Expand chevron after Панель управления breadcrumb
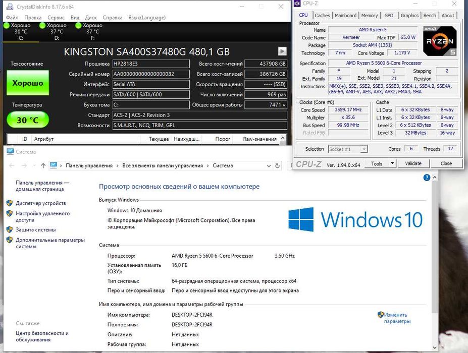468x353 pixels. (x=117, y=165)
